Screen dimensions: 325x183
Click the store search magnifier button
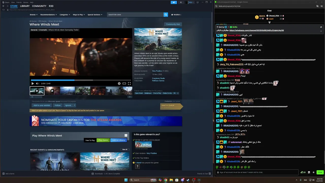166,15
